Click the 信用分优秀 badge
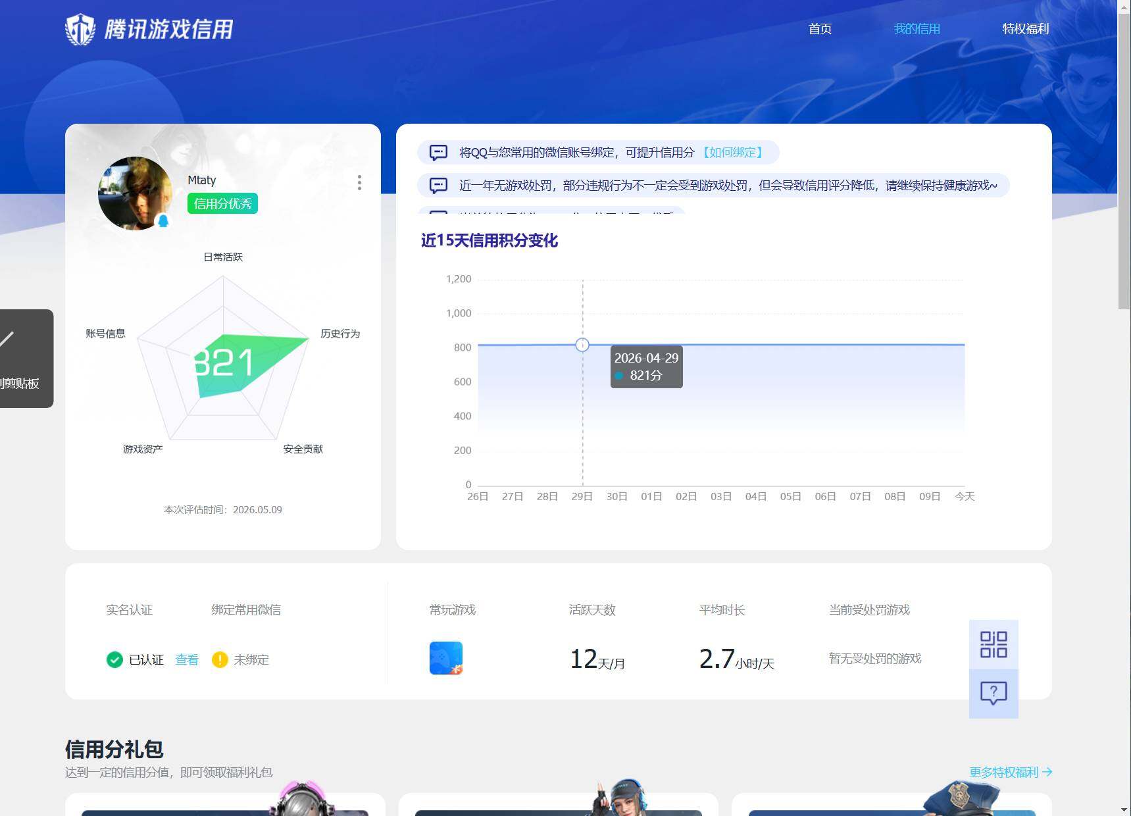 click(222, 203)
